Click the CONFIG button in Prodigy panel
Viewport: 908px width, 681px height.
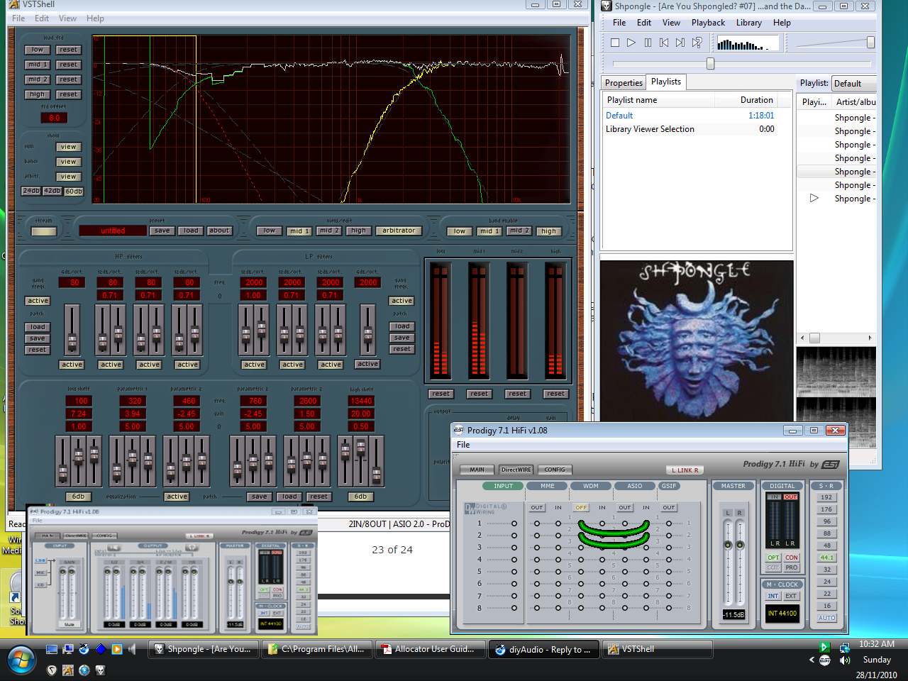[x=555, y=470]
